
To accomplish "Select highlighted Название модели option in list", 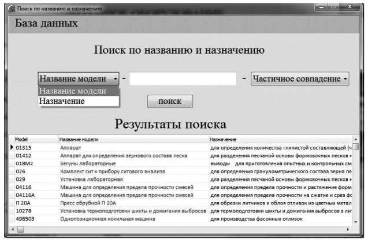I will 79,91.
